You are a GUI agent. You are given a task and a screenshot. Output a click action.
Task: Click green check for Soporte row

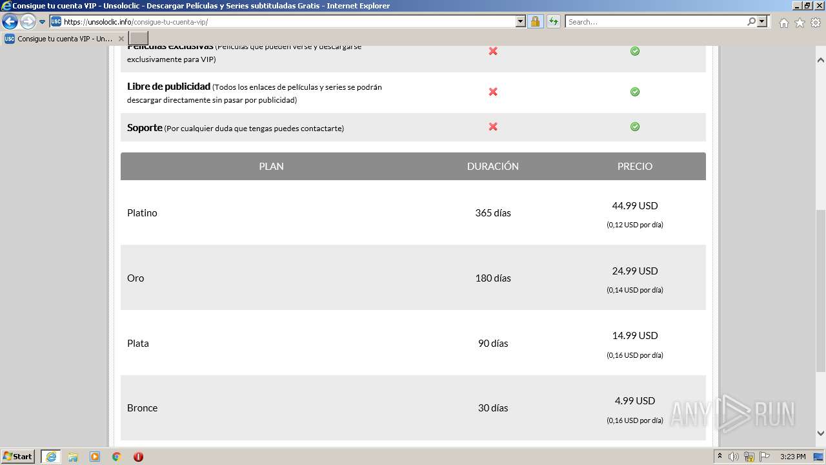click(635, 127)
